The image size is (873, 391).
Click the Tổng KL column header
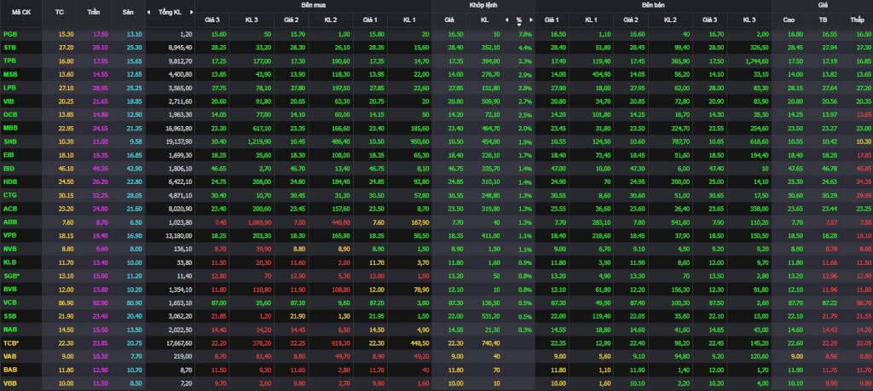point(170,12)
